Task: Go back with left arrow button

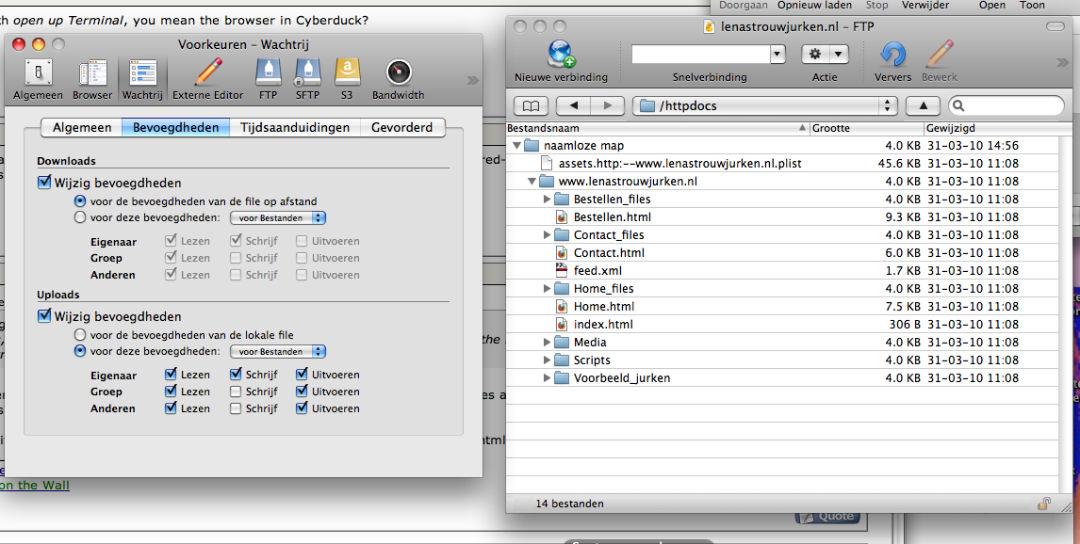Action: point(573,105)
